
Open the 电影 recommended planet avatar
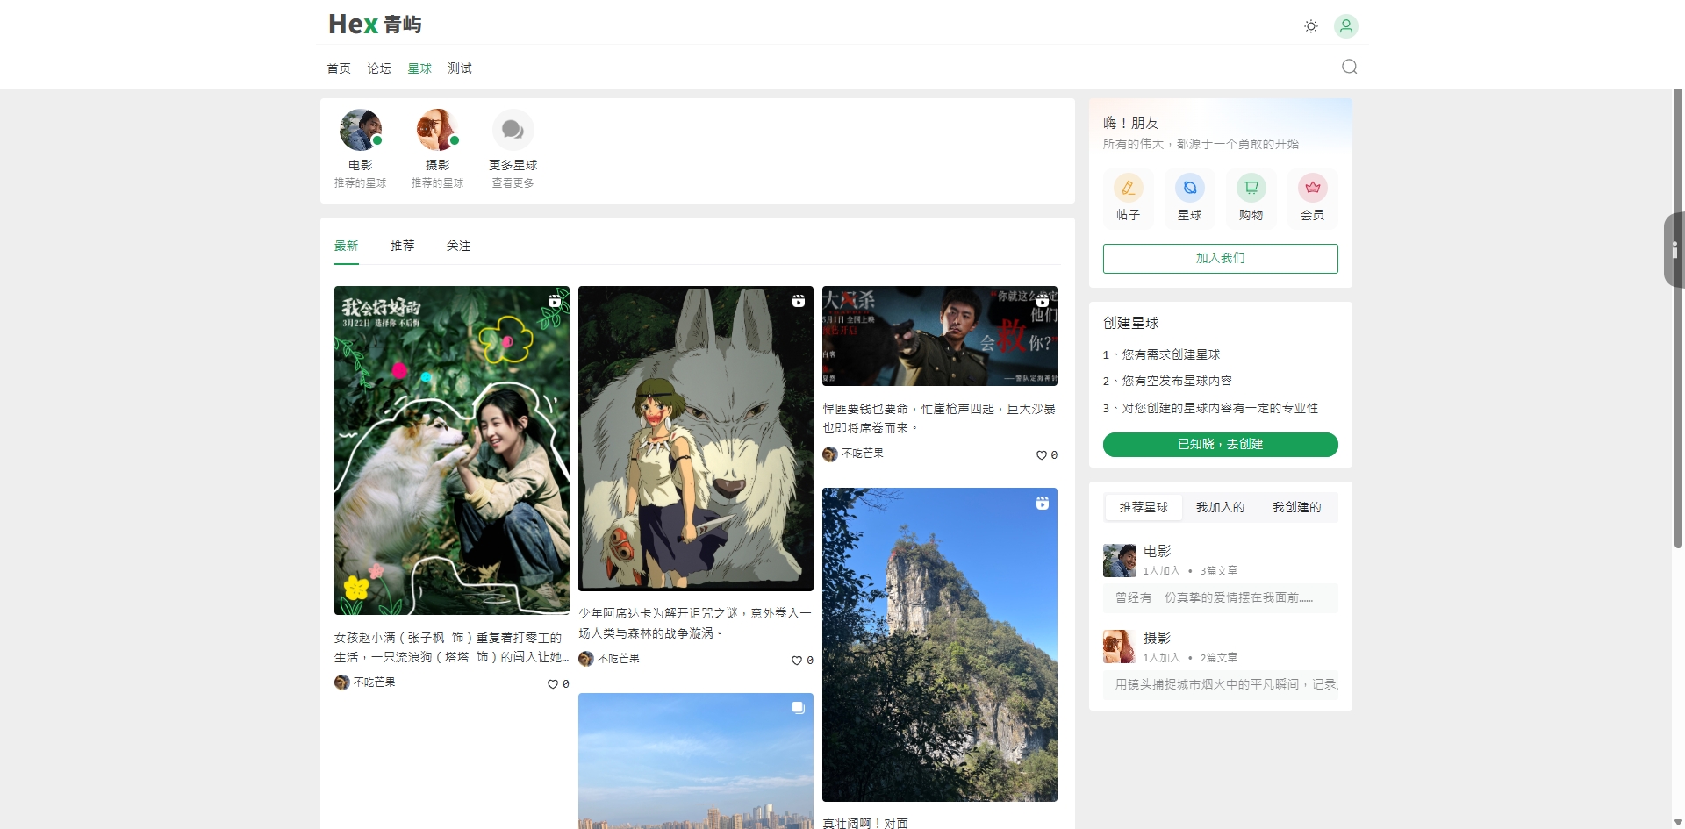pos(361,130)
